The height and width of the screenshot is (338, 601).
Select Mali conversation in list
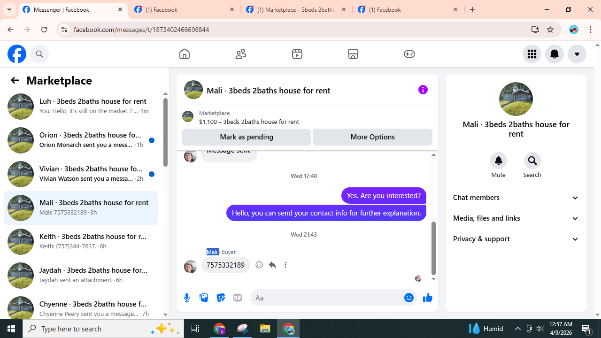[81, 207]
